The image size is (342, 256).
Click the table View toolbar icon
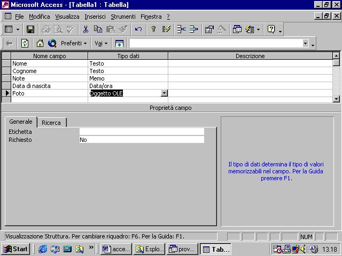(x=9, y=29)
